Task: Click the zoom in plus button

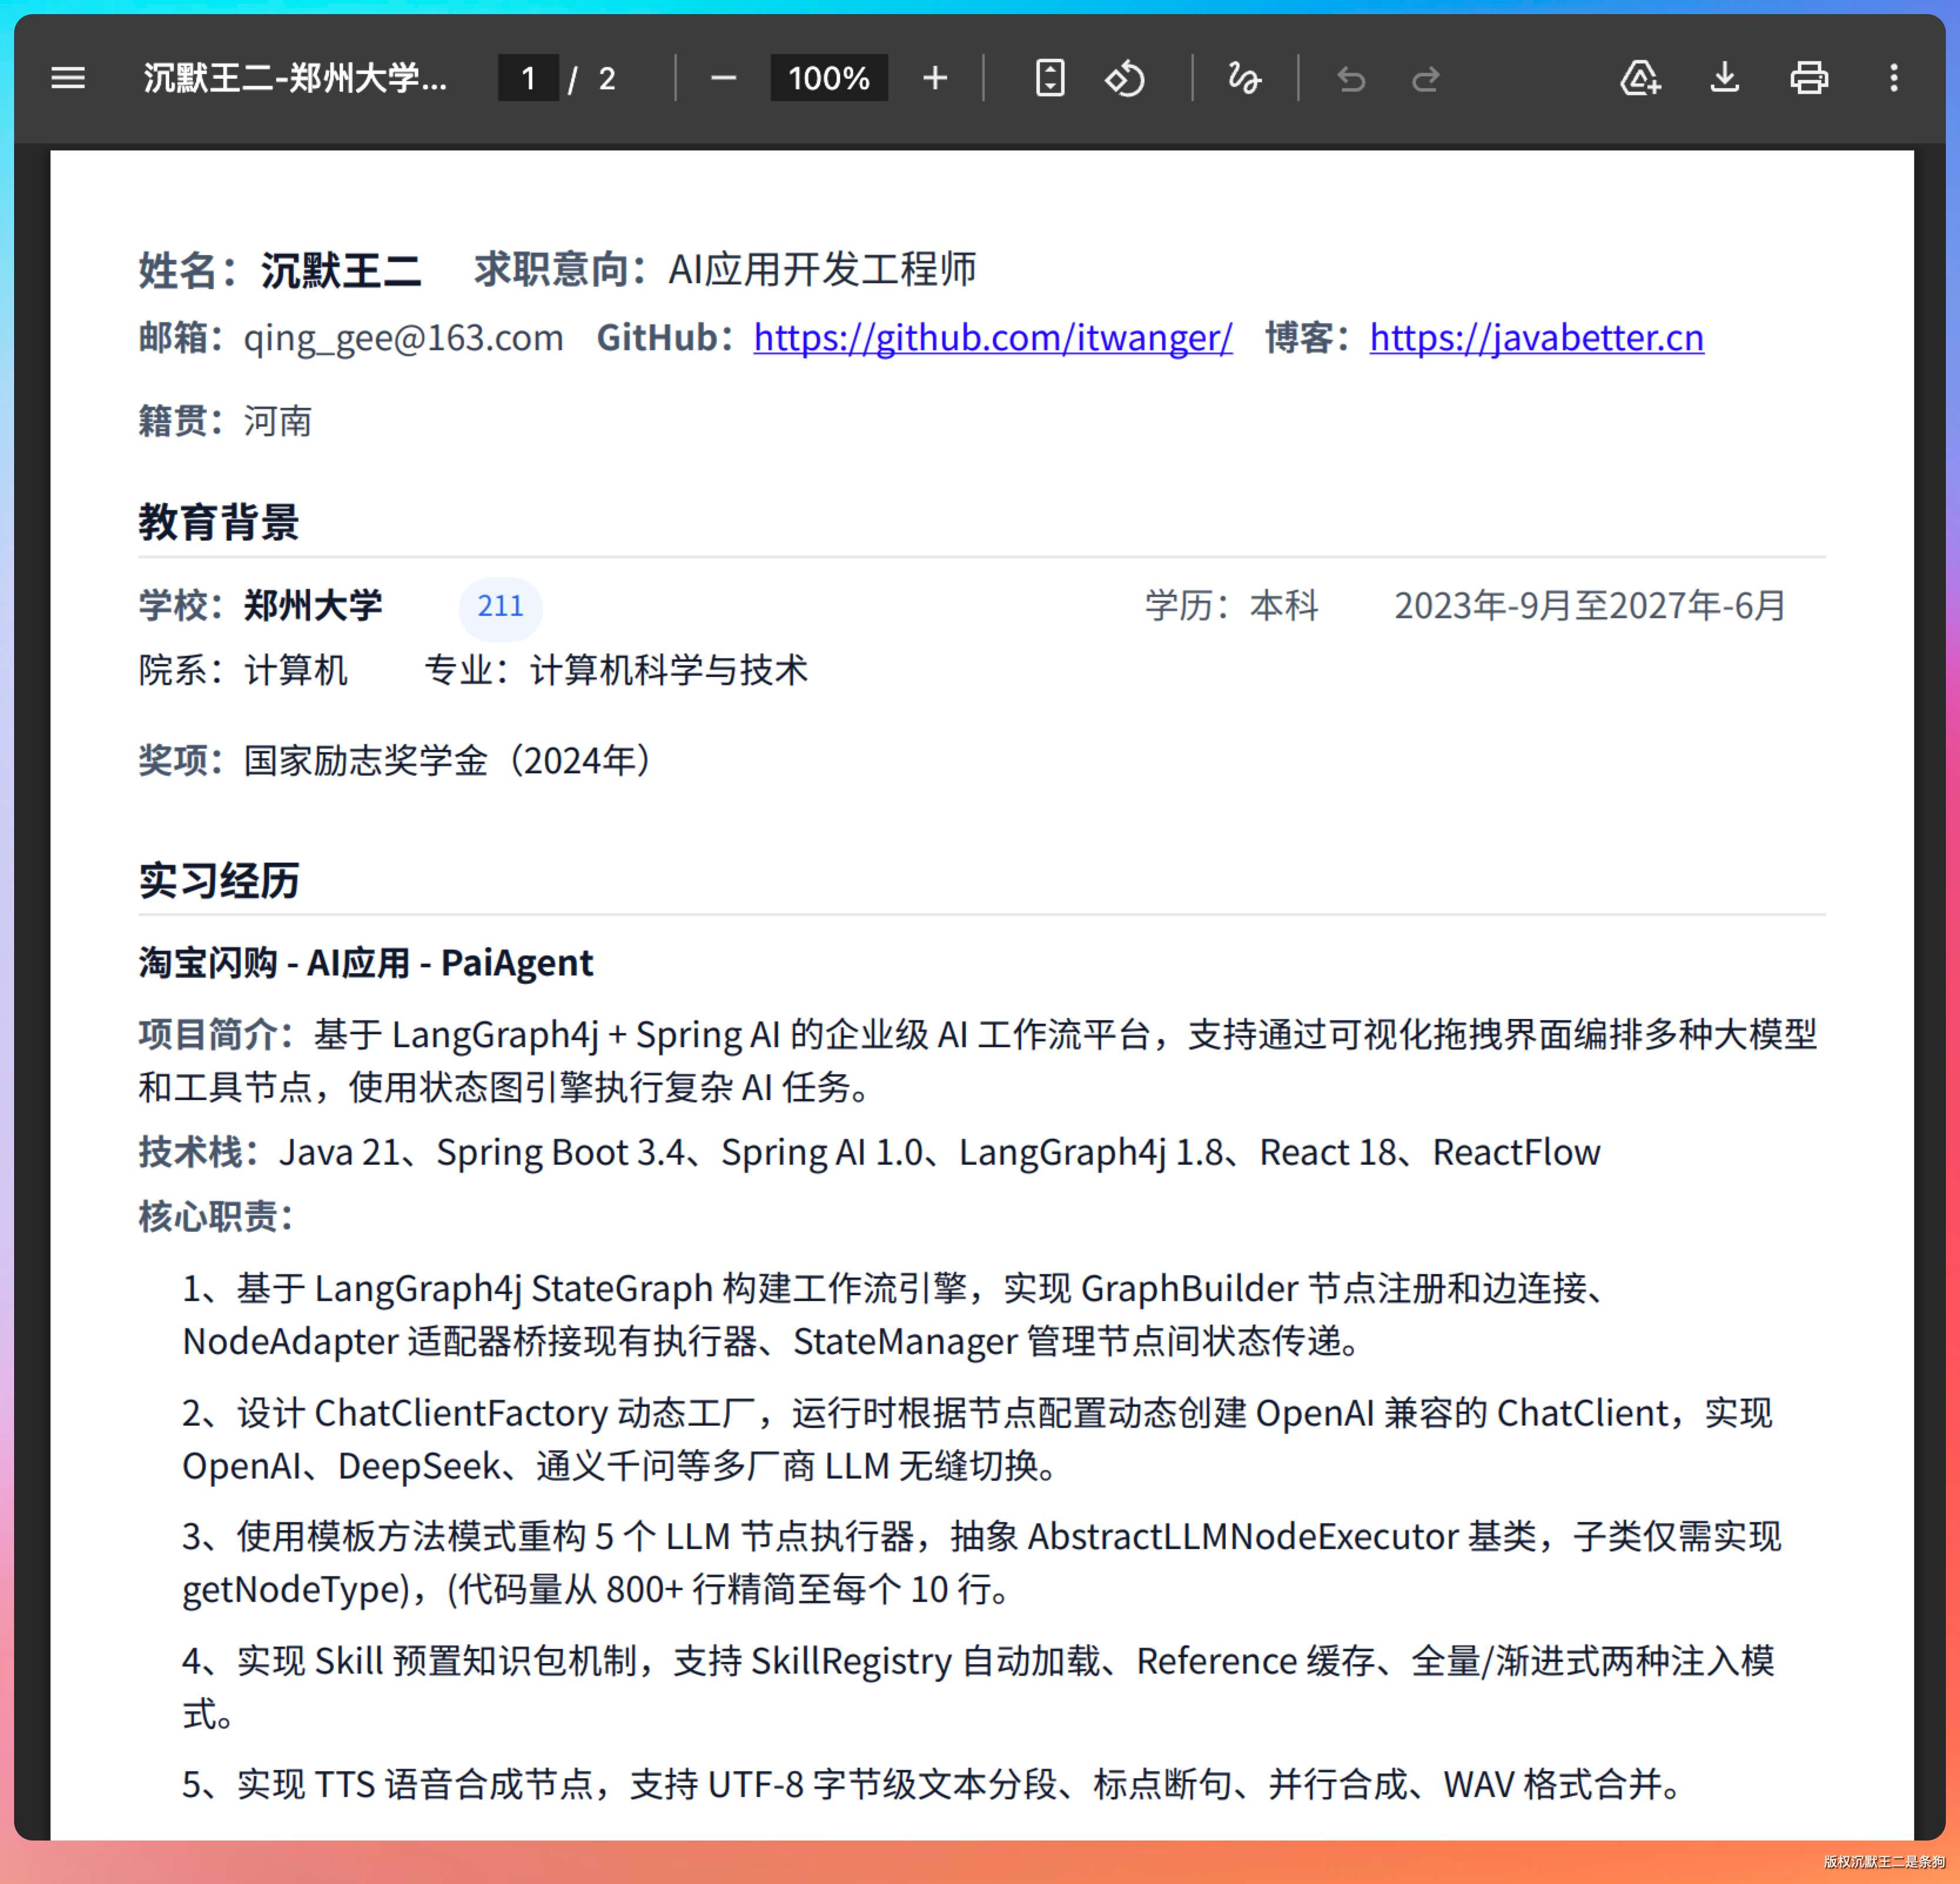Action: click(x=934, y=78)
